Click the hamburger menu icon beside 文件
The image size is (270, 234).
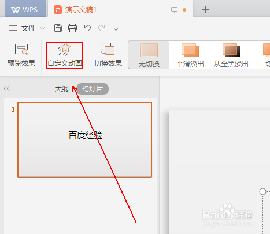pyautogui.click(x=13, y=28)
